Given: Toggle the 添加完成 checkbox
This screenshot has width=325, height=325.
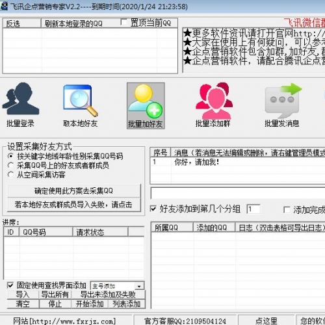Looking at the screenshot, I should 287,209.
